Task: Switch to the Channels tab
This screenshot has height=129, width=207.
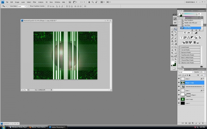Action: click(188, 69)
